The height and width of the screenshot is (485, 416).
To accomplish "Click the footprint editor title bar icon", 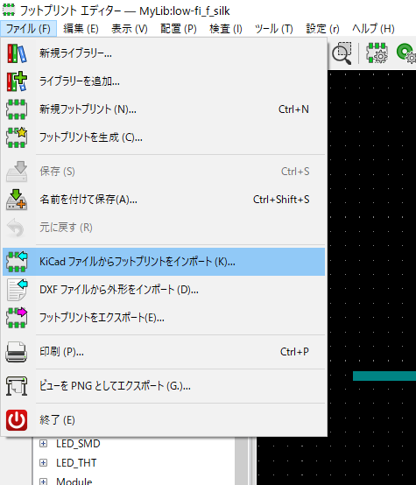I will click(9, 11).
